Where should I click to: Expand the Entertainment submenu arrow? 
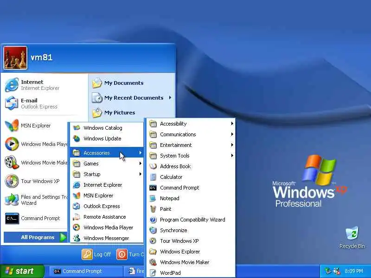232,145
